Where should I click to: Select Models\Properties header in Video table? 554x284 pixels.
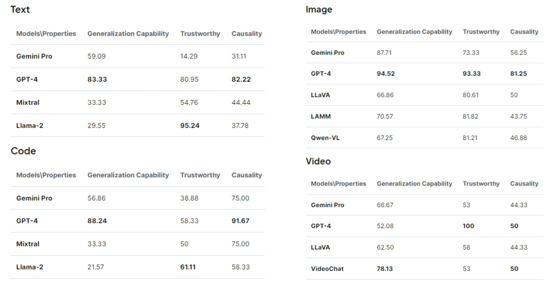pos(339,183)
